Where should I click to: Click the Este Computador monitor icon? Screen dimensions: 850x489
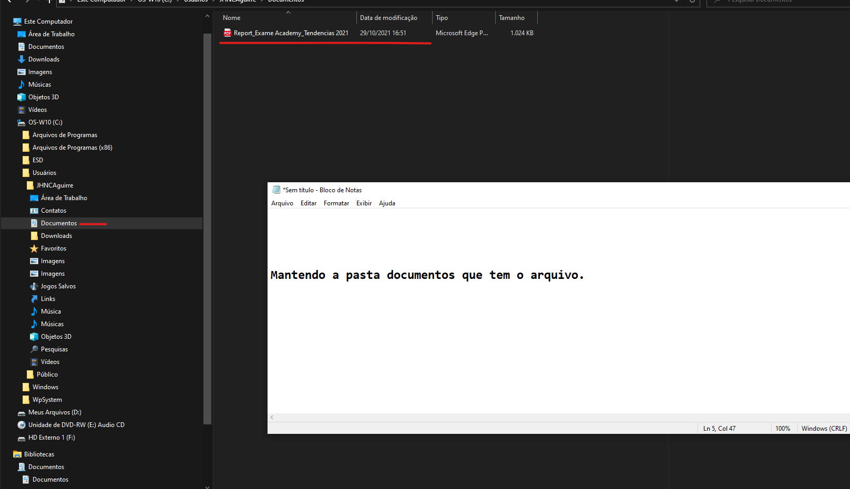tap(17, 22)
